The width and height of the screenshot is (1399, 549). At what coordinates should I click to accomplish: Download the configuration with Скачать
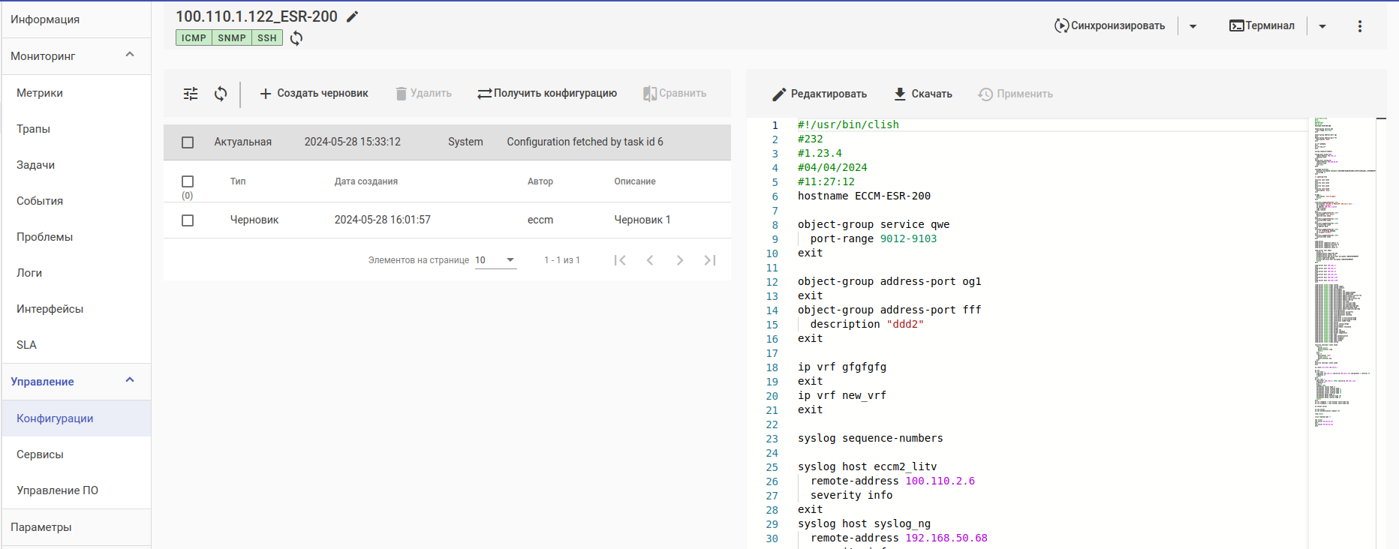[922, 94]
